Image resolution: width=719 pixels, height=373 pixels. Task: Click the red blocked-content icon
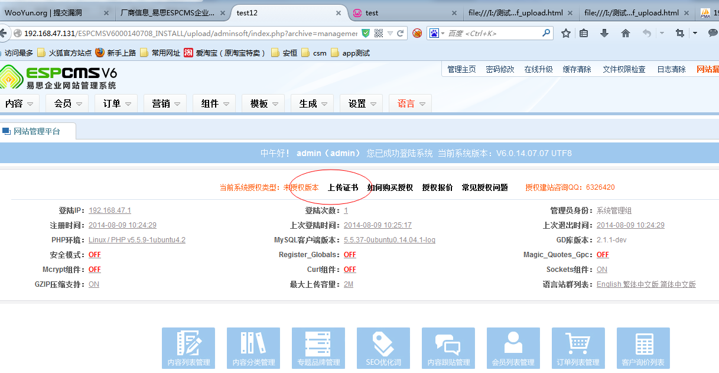tap(417, 33)
